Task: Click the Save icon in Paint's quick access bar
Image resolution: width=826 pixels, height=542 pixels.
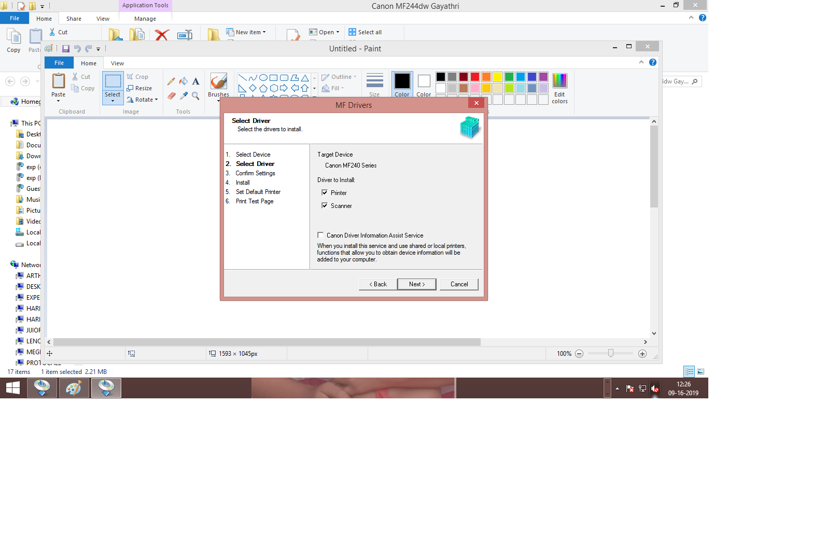Action: click(66, 49)
